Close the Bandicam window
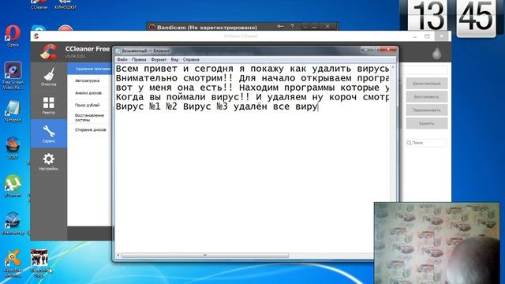The image size is (505, 284). tap(327, 27)
